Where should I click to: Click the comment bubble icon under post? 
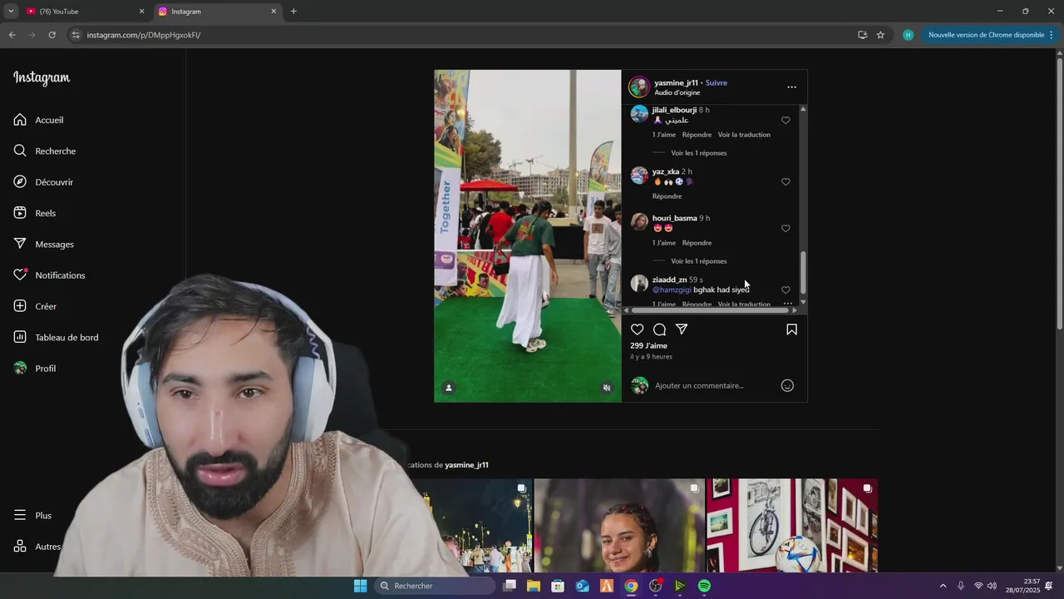(x=659, y=329)
